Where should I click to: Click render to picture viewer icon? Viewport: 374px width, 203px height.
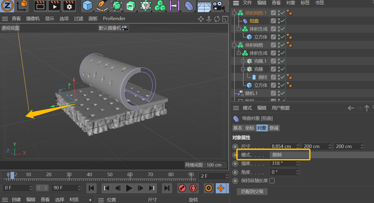pos(55,6)
